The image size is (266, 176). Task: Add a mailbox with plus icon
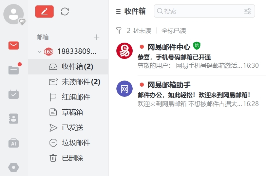point(96,37)
